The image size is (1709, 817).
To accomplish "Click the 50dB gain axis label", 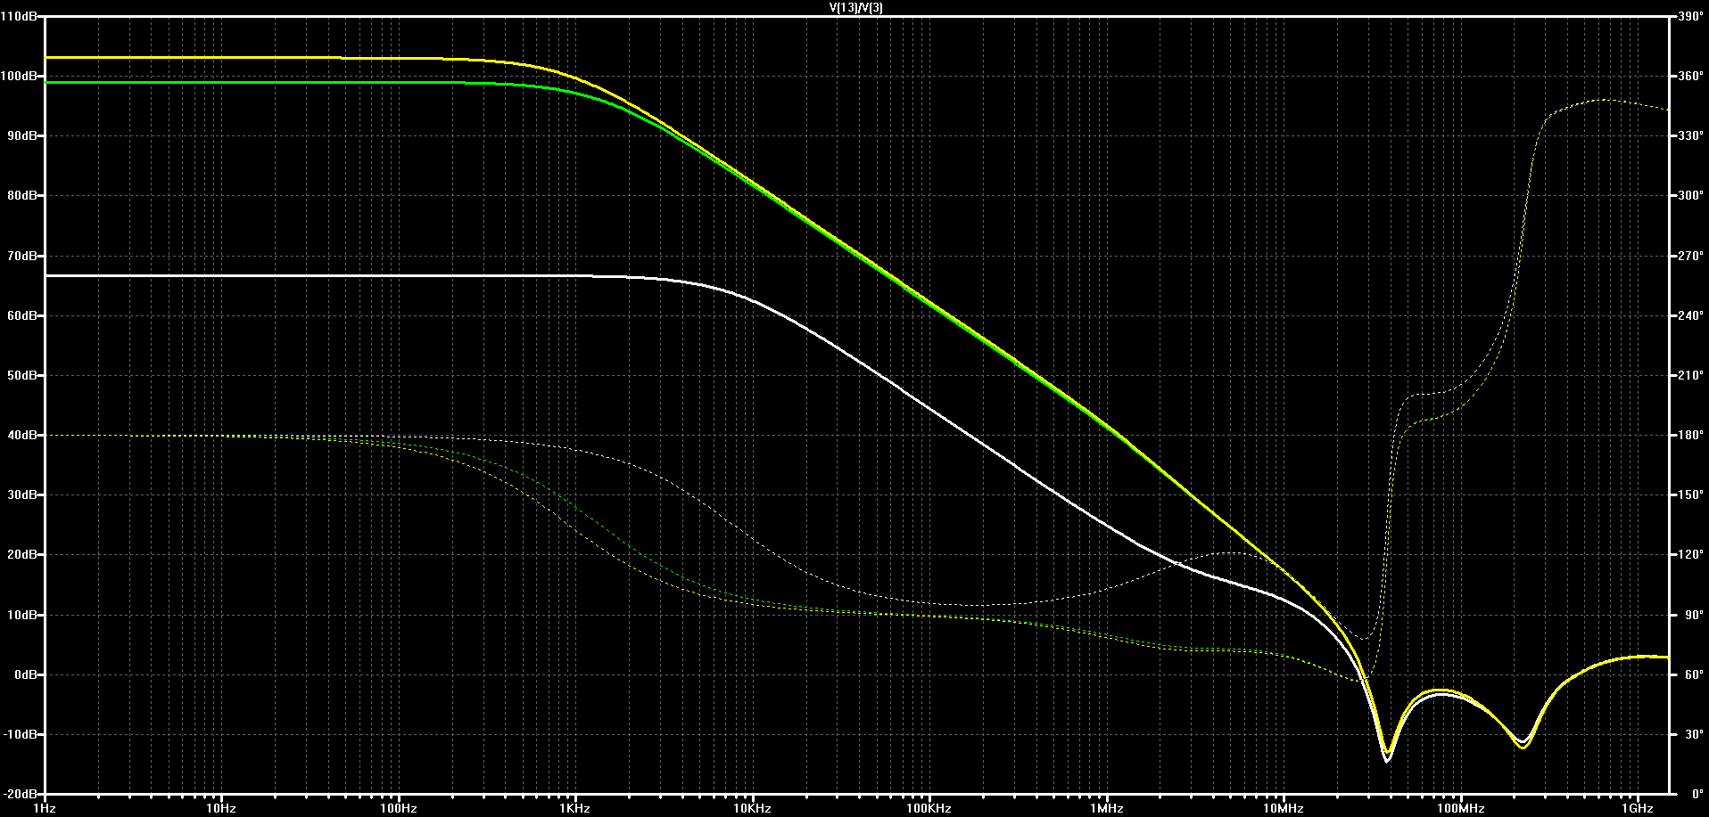I will pos(22,375).
